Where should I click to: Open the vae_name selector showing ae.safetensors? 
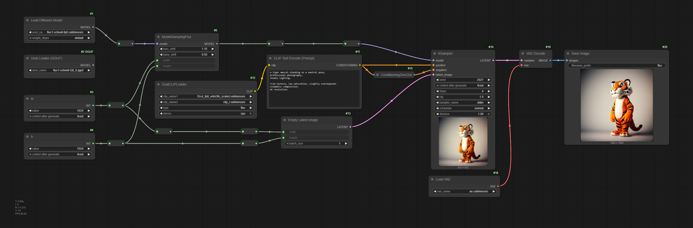tap(464, 192)
